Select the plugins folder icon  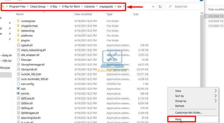18,40
